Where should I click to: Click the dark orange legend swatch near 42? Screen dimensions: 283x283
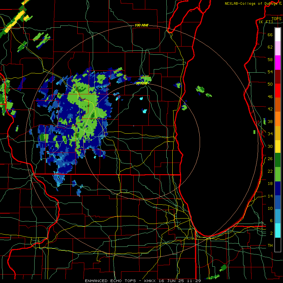[x=278, y=105]
